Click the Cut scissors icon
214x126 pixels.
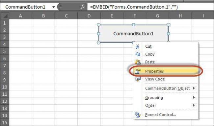pyautogui.click(x=137, y=46)
